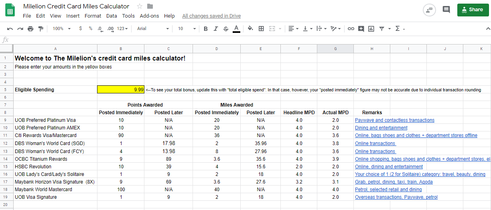Viewport: 491px width, 210px height.
Task: Open the font size dropdown
Action: (x=187, y=29)
